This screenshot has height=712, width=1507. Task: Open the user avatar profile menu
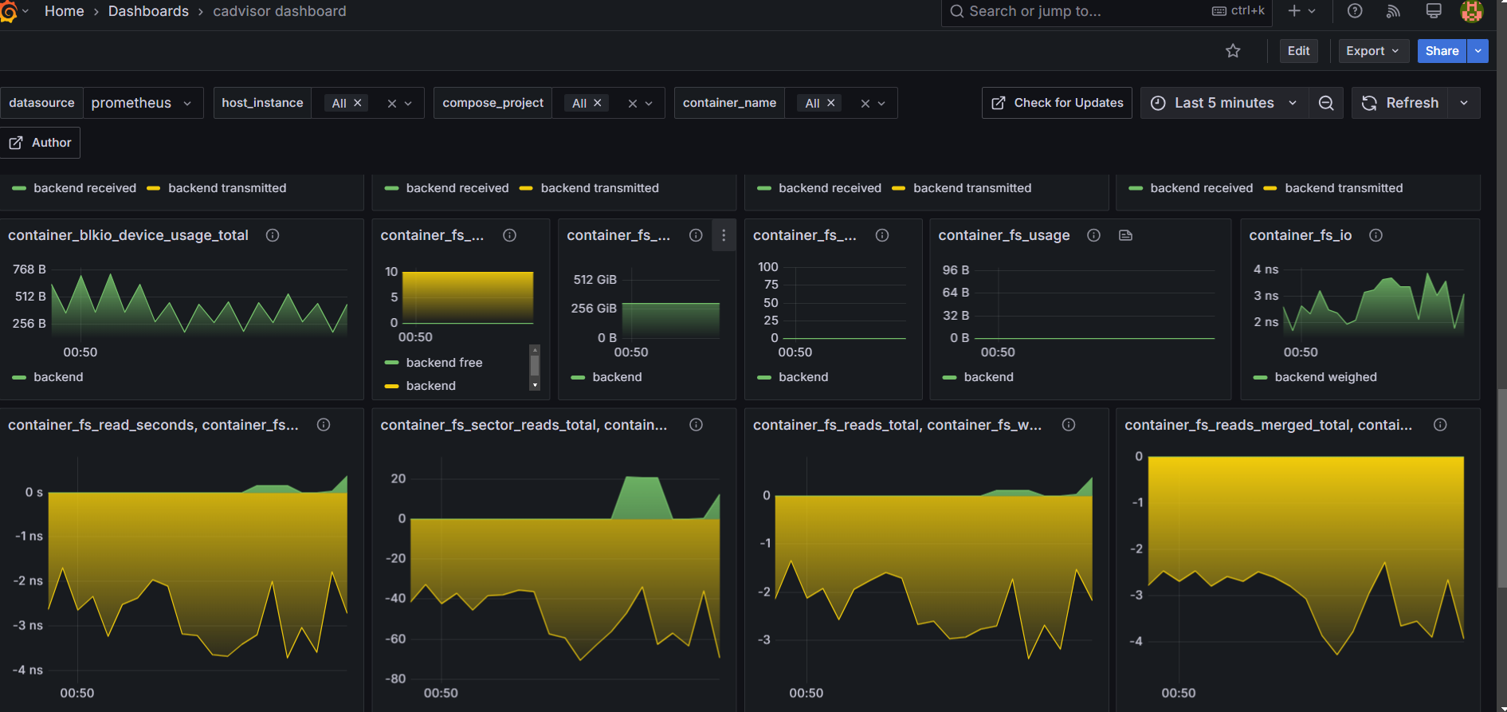click(x=1471, y=11)
